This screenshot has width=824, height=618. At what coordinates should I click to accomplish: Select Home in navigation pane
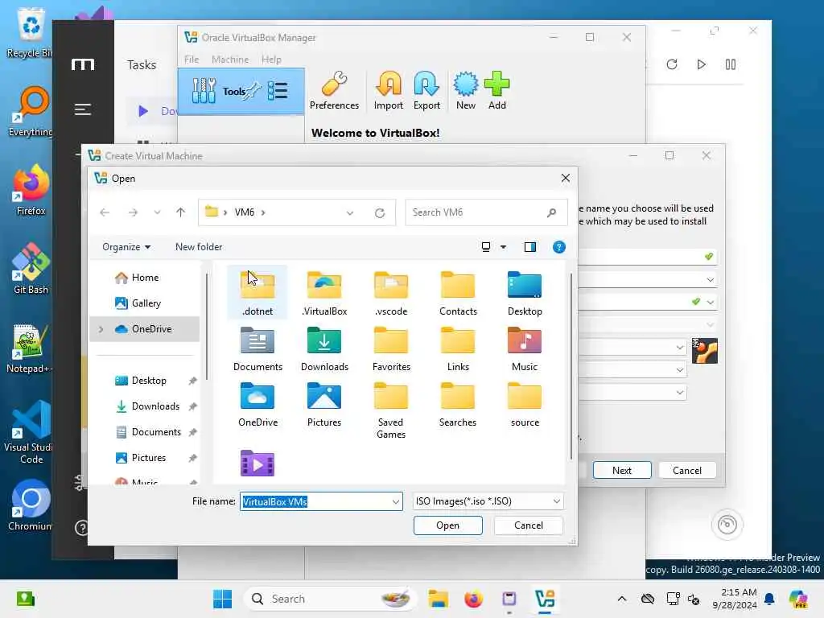(x=145, y=278)
